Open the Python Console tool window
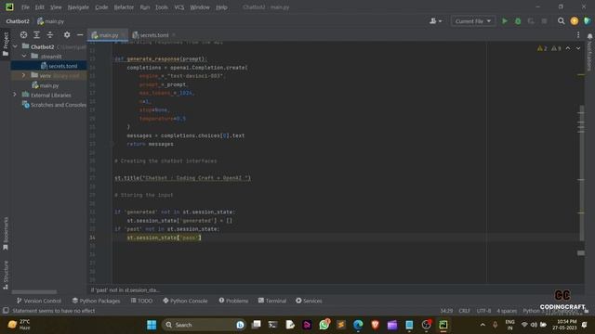 click(x=185, y=301)
